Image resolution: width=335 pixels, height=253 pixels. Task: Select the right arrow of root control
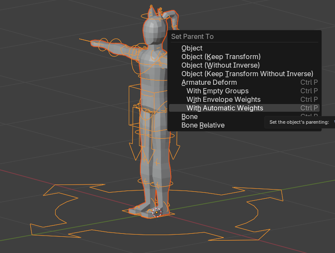[274, 195]
